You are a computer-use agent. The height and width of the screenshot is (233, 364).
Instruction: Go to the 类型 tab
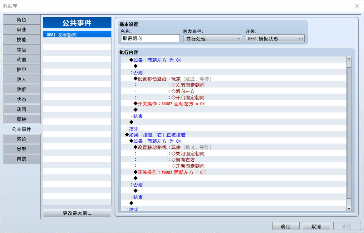coord(22,149)
